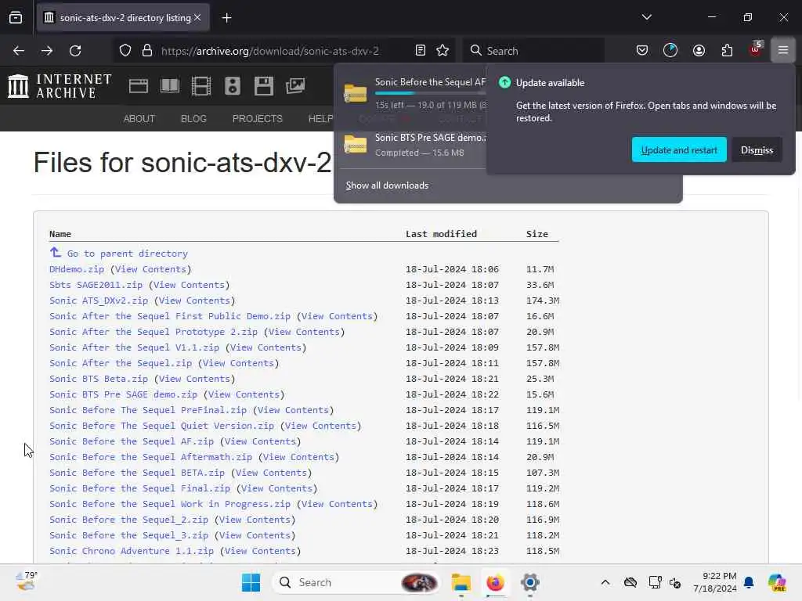Download Sonic Before the Sequel Final.zip
802x601 pixels.
coord(139,488)
